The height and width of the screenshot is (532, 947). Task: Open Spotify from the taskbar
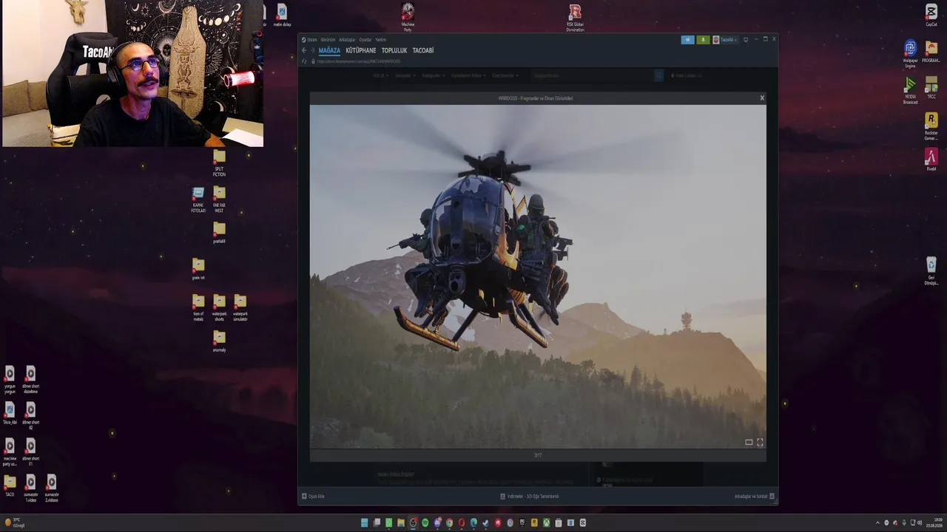pyautogui.click(x=425, y=523)
